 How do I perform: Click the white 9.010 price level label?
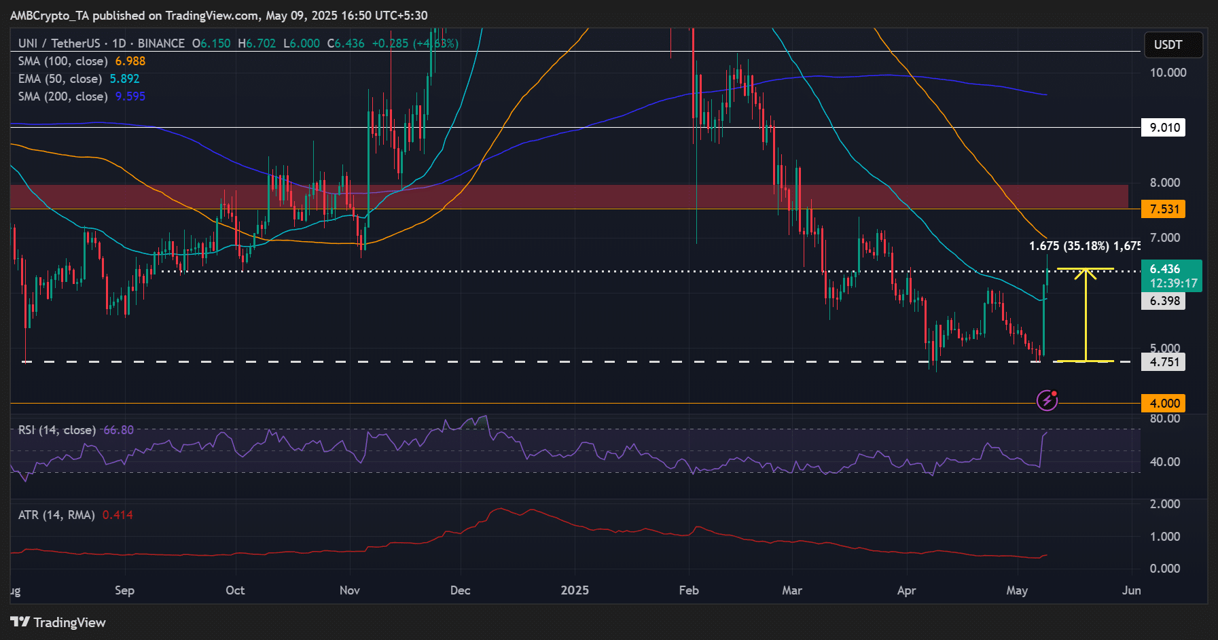click(1163, 127)
